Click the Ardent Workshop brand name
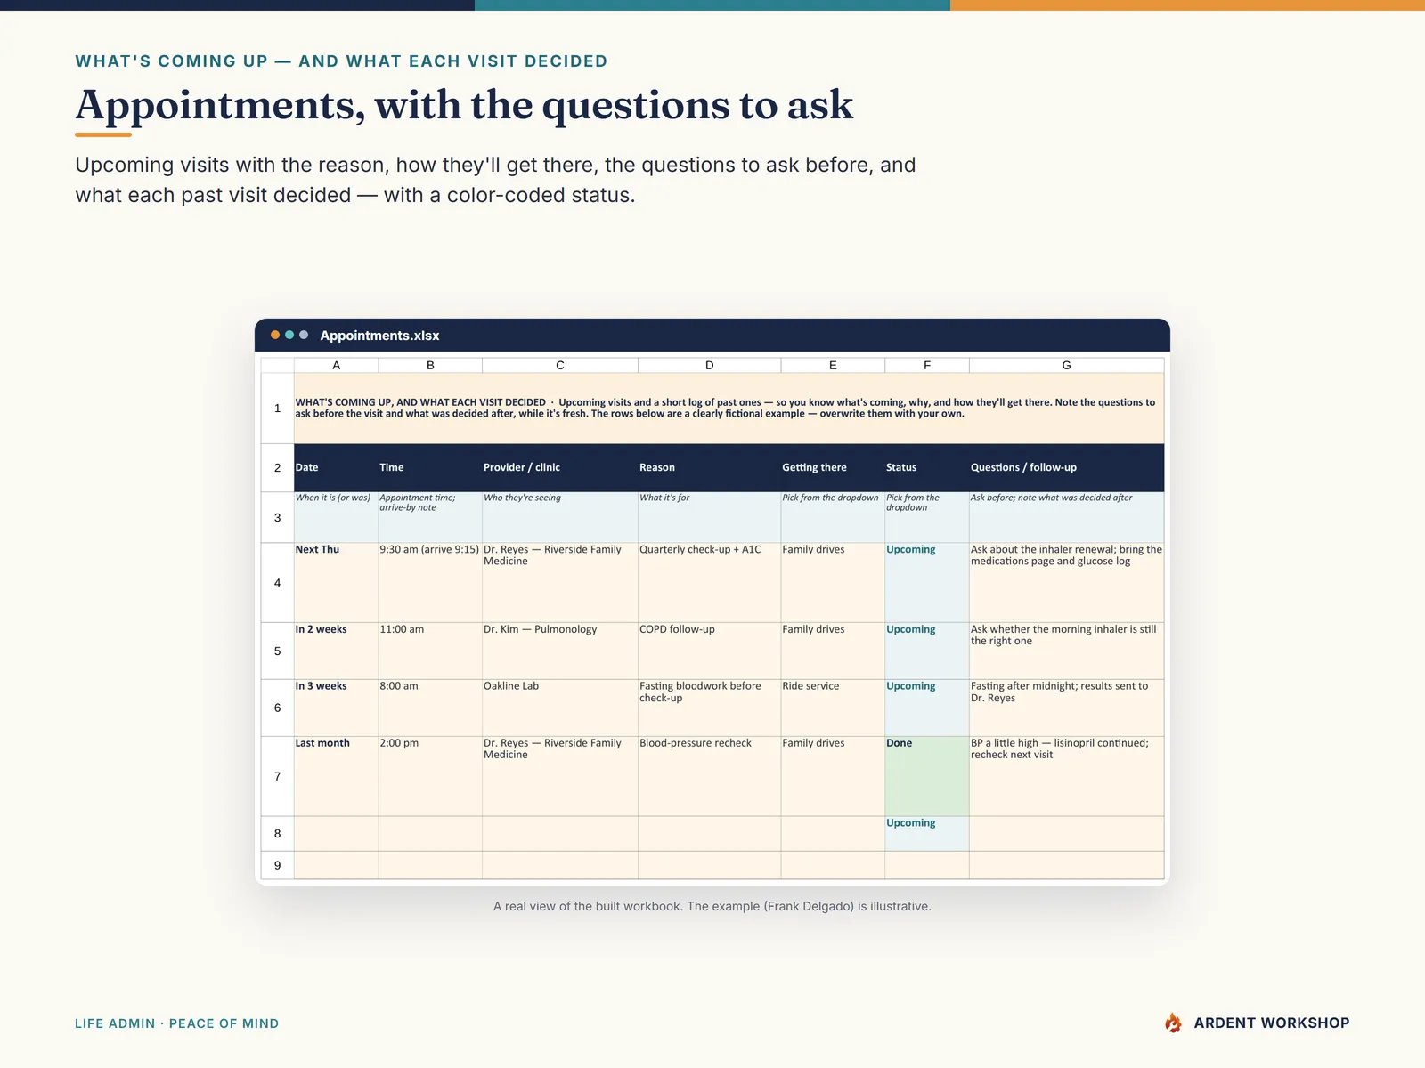Screen dimensions: 1425x1068 tap(1271, 1023)
